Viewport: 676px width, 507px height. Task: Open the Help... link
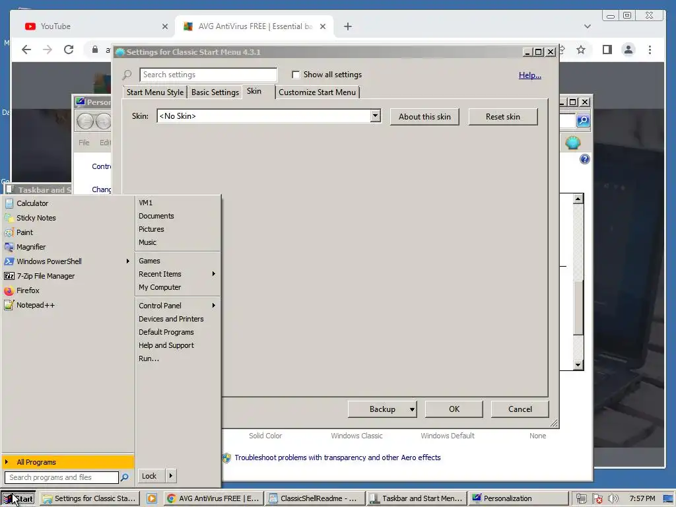pyautogui.click(x=530, y=75)
